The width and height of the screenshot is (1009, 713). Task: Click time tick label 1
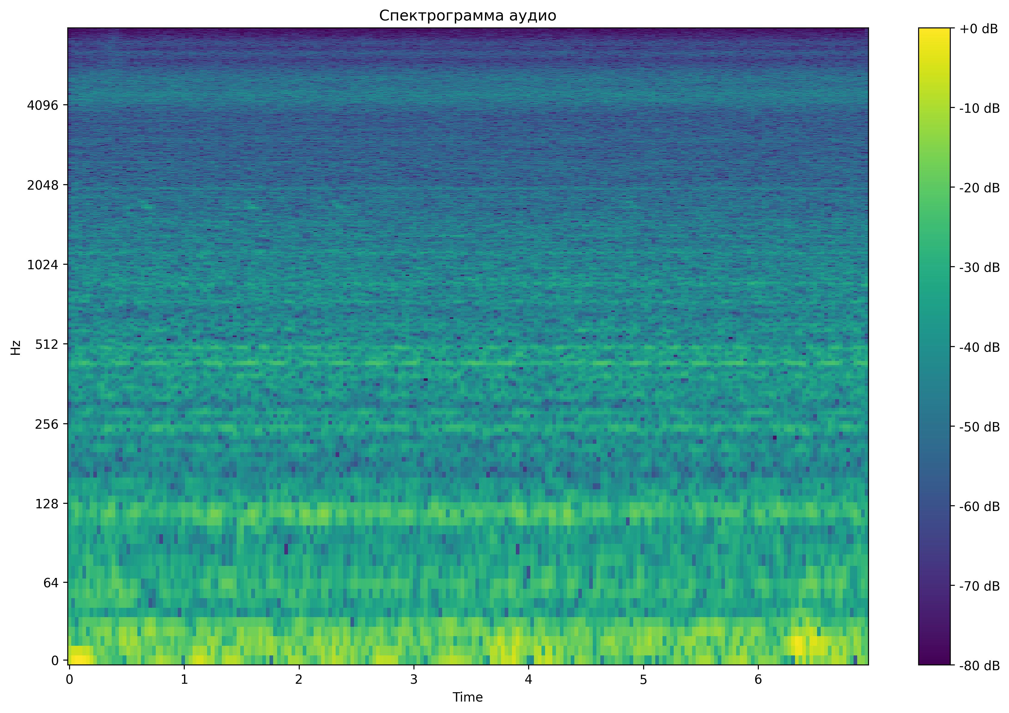click(184, 680)
